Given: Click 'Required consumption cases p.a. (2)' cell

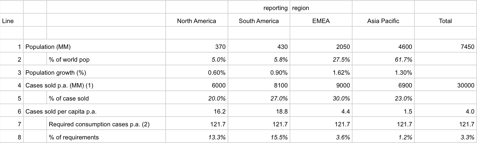Looking at the screenshot, I should coord(99,124).
